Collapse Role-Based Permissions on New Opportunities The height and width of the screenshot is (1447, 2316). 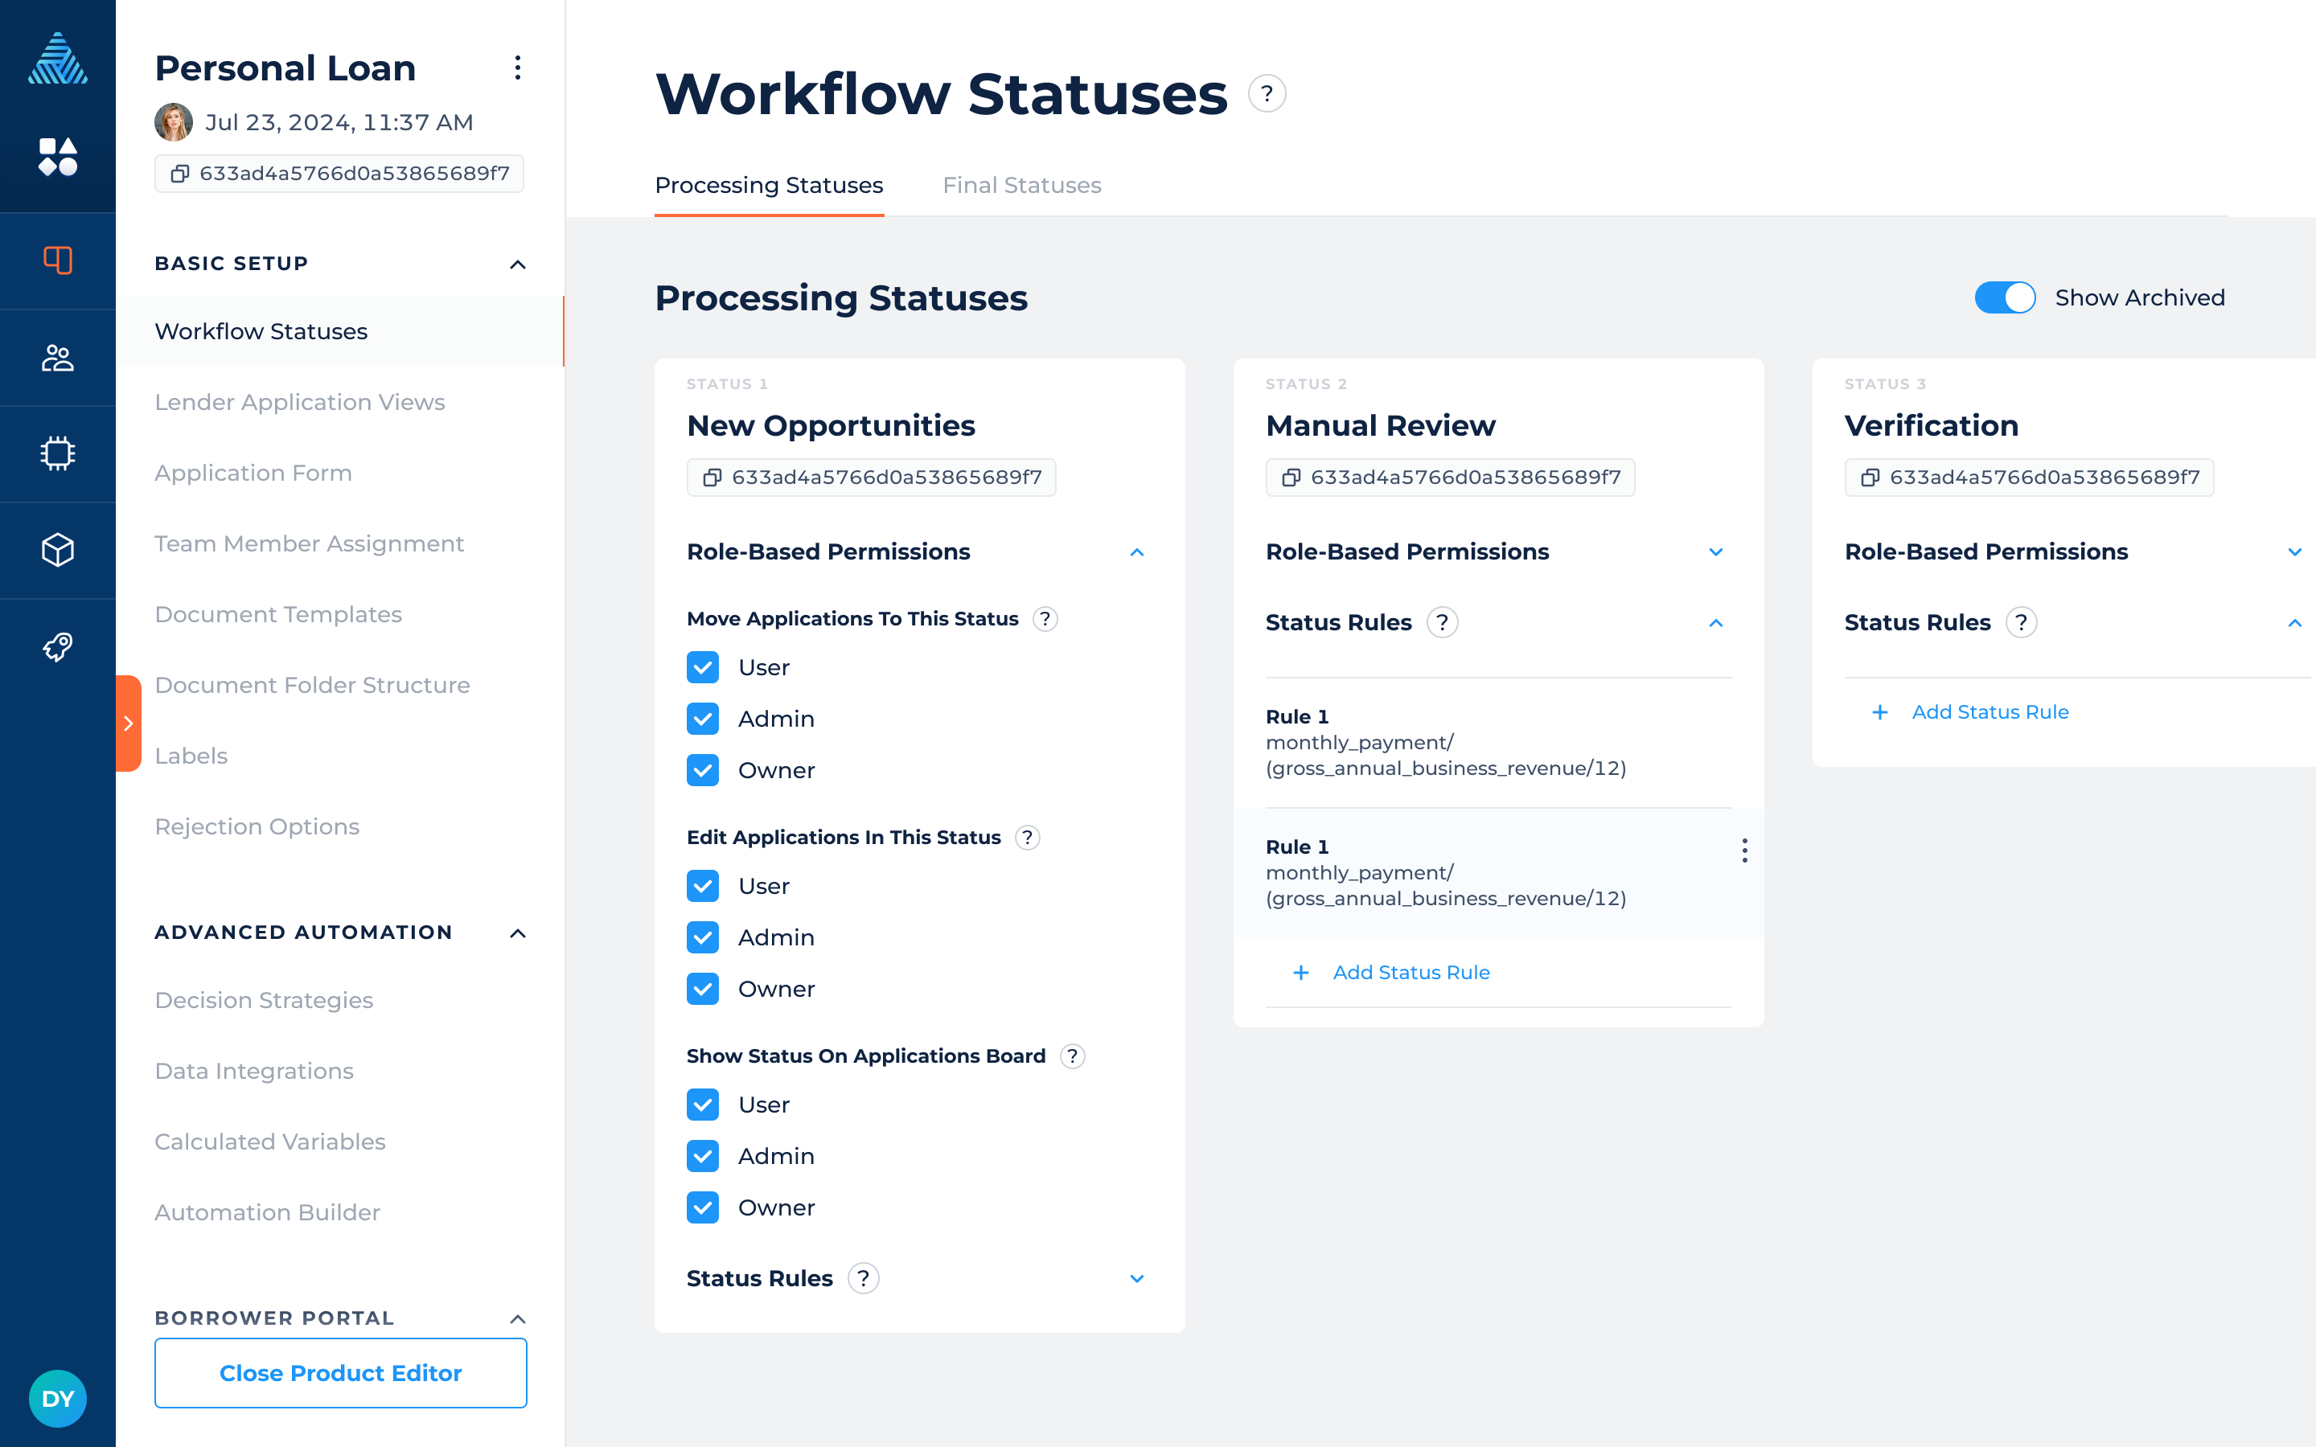[1136, 552]
